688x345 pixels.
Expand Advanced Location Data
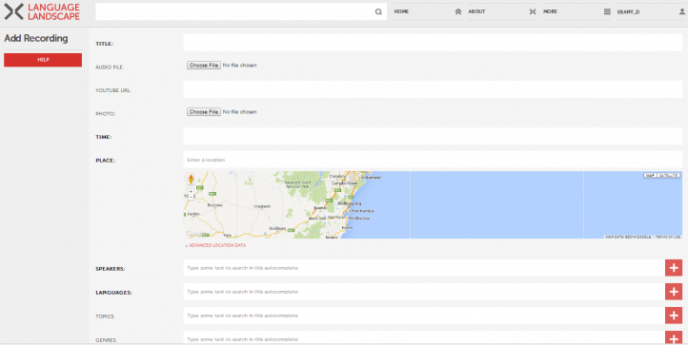click(217, 245)
